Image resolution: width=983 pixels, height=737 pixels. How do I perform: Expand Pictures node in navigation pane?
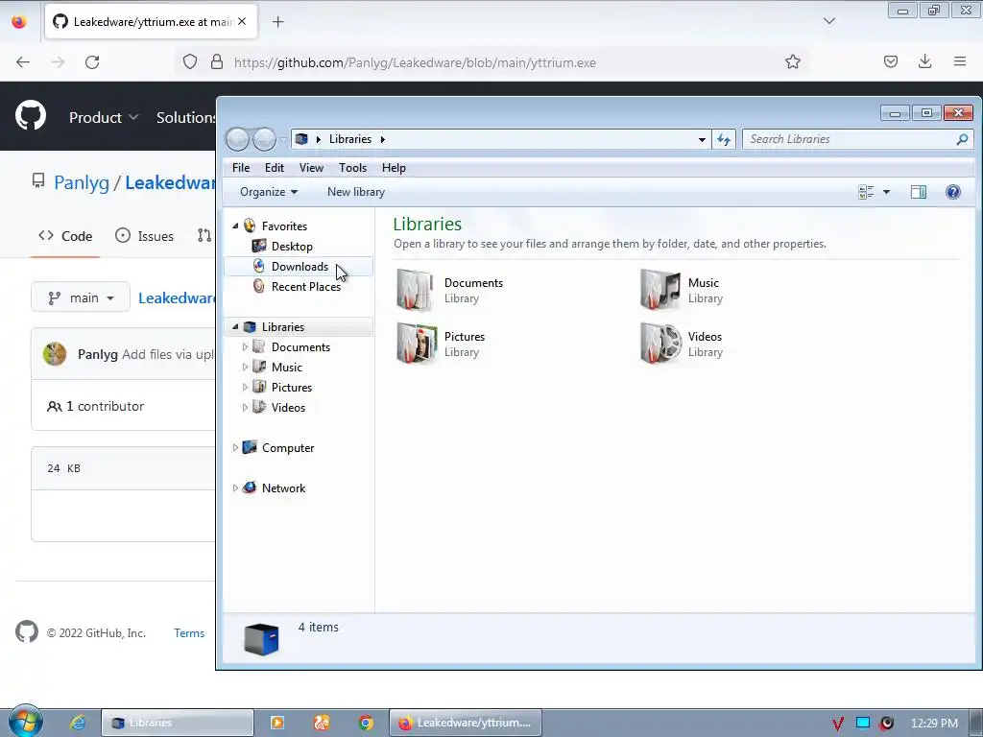(245, 387)
